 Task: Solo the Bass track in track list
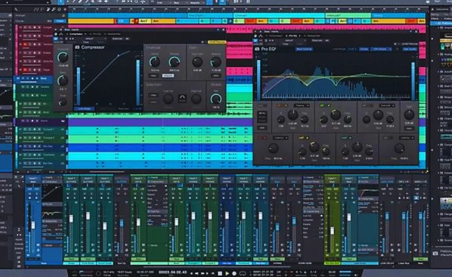pyautogui.click(x=28, y=79)
